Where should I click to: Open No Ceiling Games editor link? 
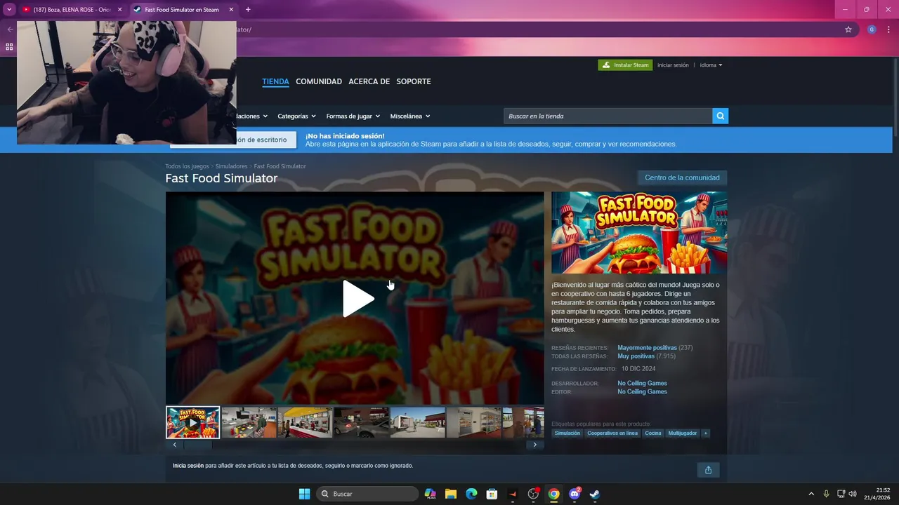point(642,391)
